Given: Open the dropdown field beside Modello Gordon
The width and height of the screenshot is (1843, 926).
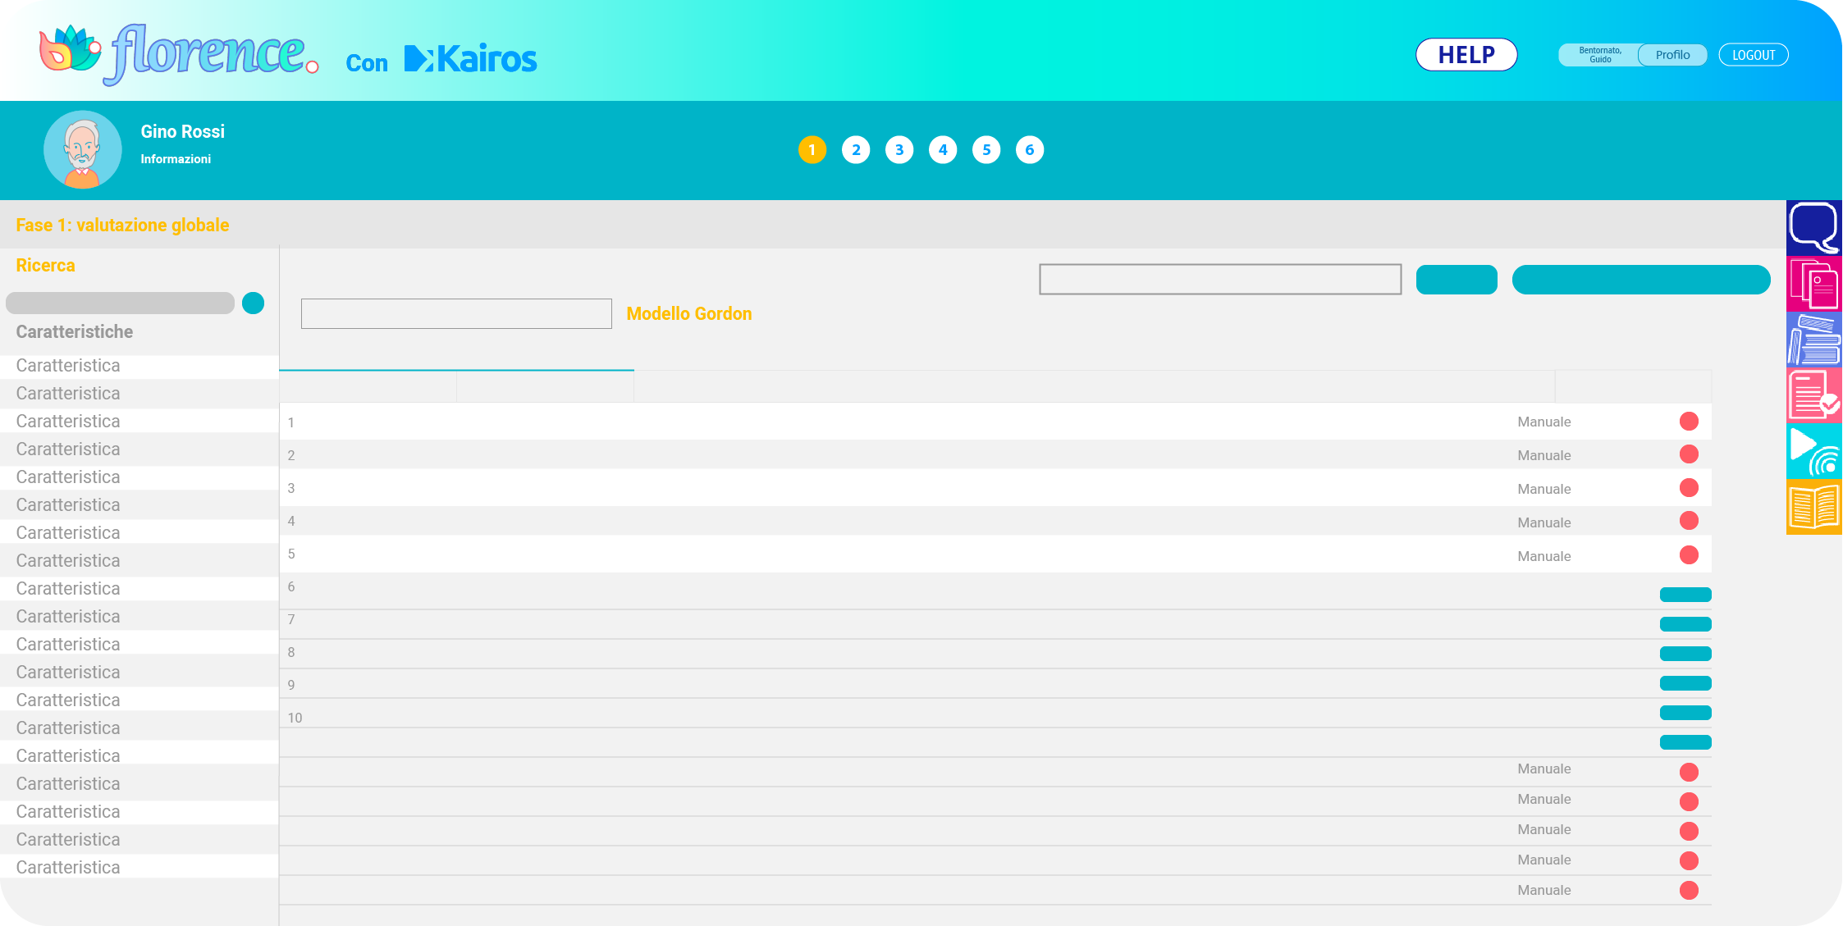Looking at the screenshot, I should pyautogui.click(x=456, y=313).
